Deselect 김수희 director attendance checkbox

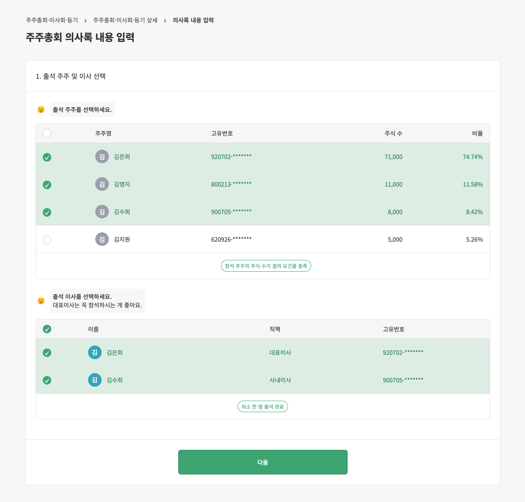click(47, 380)
